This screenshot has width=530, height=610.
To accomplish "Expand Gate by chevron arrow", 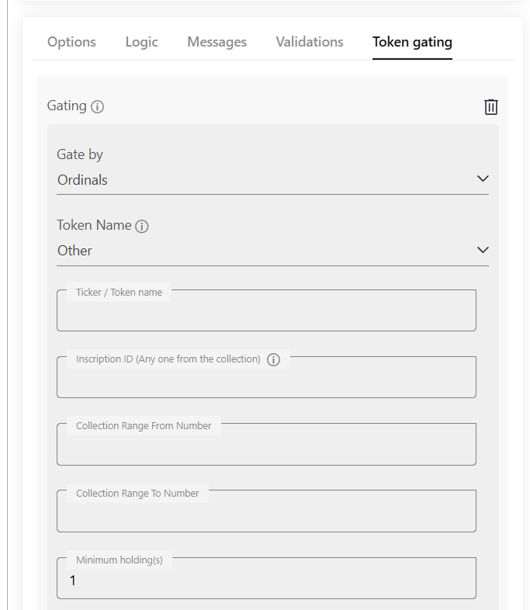I will (x=483, y=178).
